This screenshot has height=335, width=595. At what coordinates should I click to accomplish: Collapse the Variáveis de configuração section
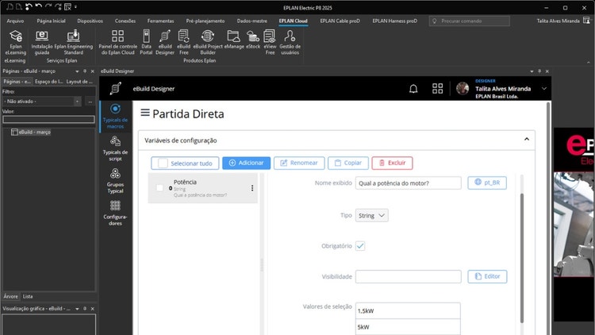(525, 140)
